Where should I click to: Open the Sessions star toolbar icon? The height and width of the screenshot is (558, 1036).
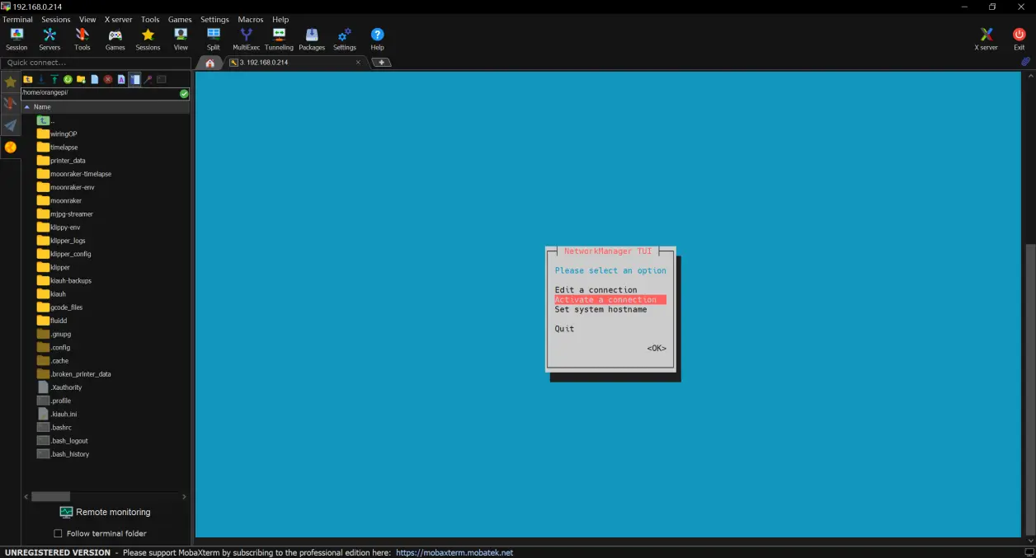pos(148,39)
